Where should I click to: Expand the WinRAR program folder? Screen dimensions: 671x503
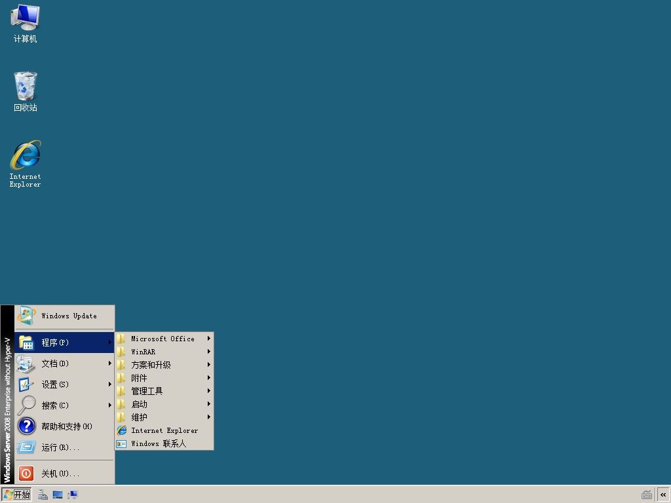[x=164, y=352]
